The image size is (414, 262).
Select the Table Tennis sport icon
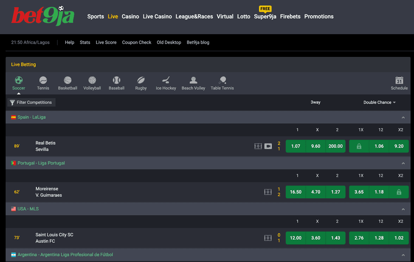point(222,80)
